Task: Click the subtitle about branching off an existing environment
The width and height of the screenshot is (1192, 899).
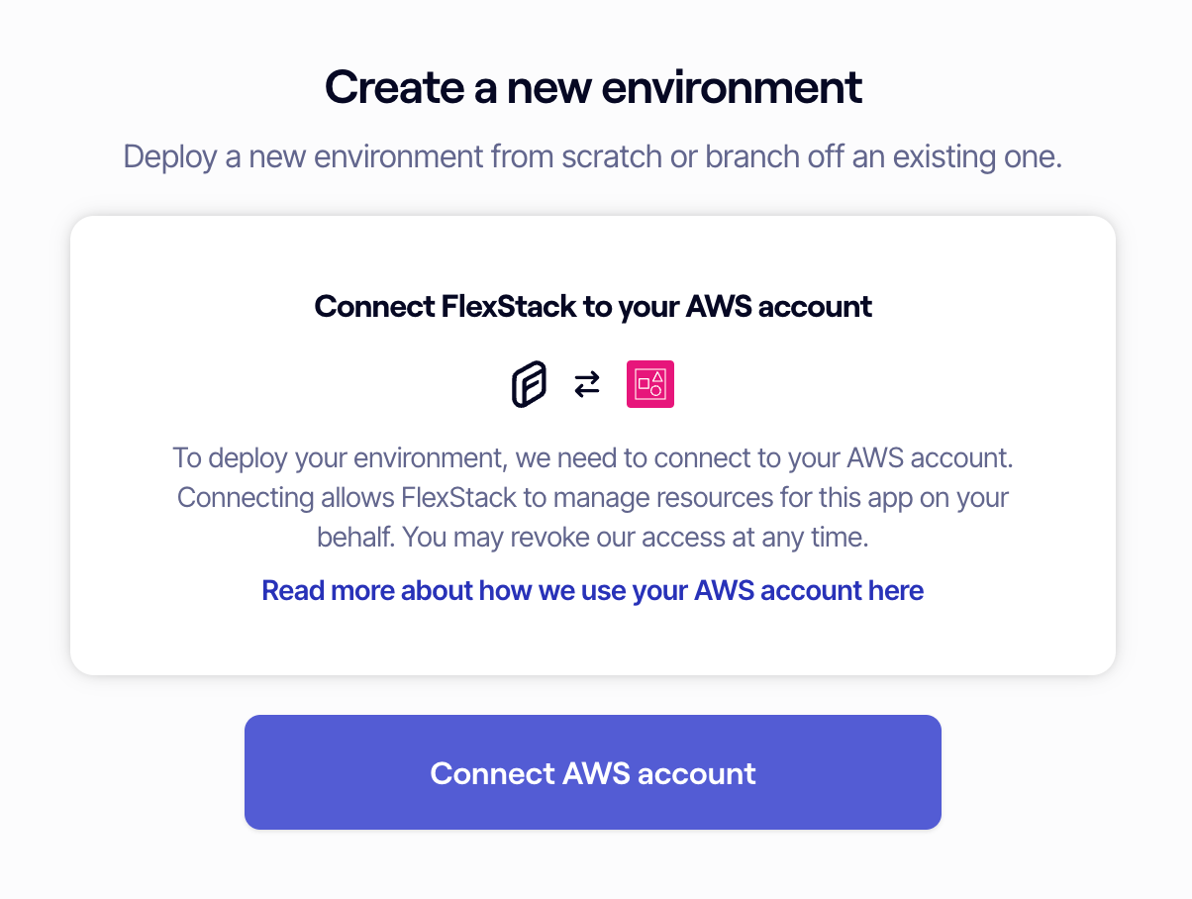Action: pos(592,156)
